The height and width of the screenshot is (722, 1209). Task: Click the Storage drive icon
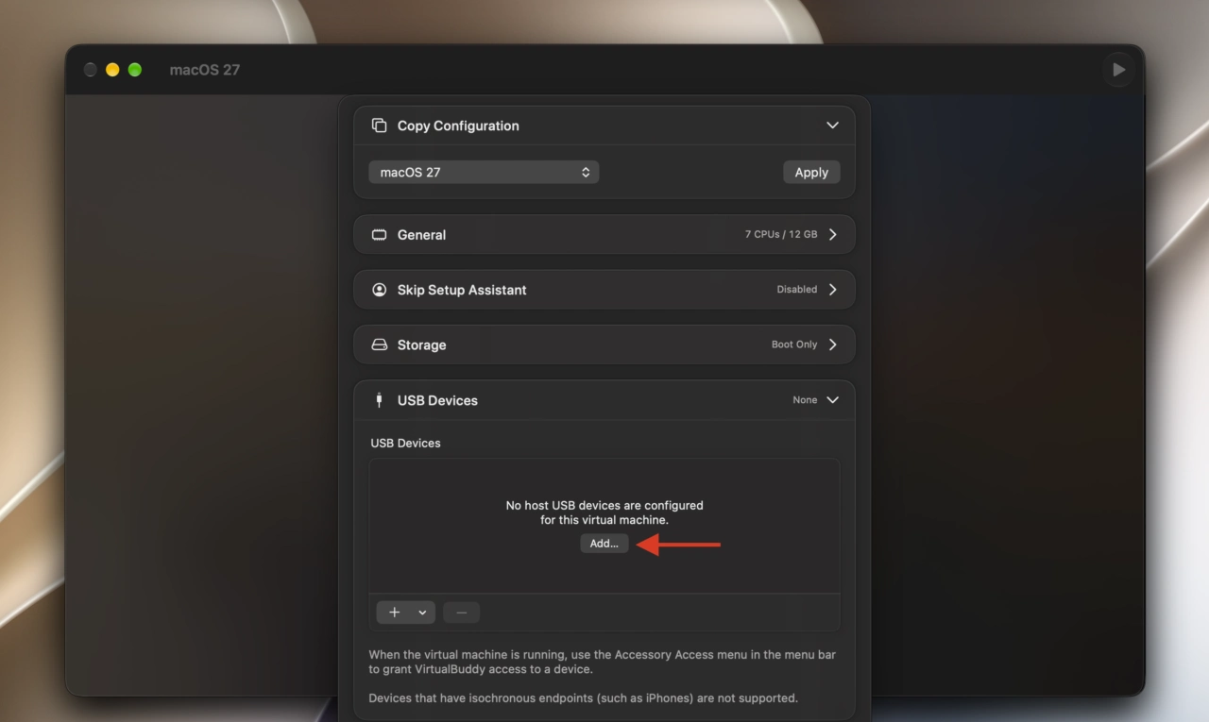click(x=380, y=344)
